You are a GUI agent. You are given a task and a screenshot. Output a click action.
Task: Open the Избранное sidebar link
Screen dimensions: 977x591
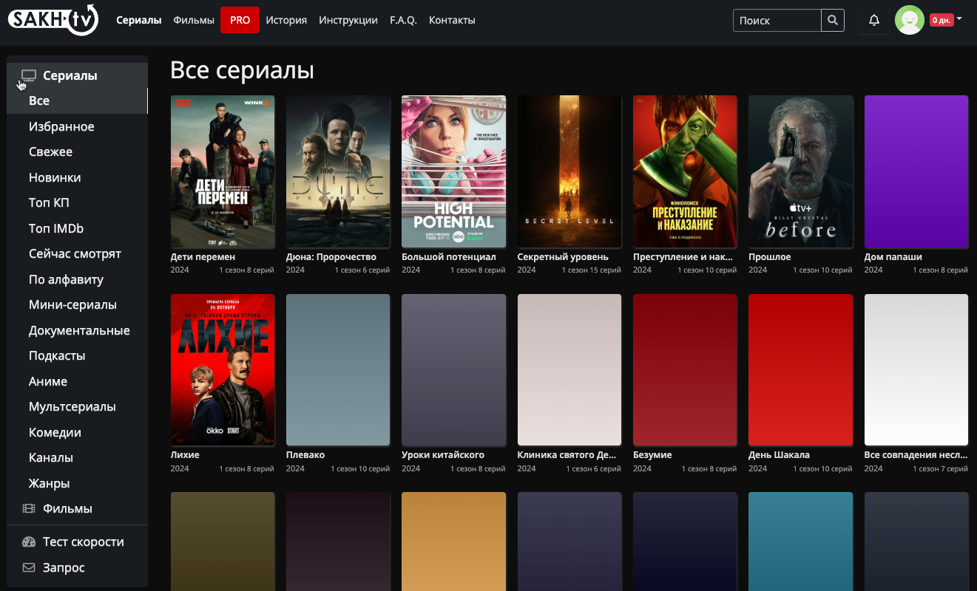click(x=61, y=127)
